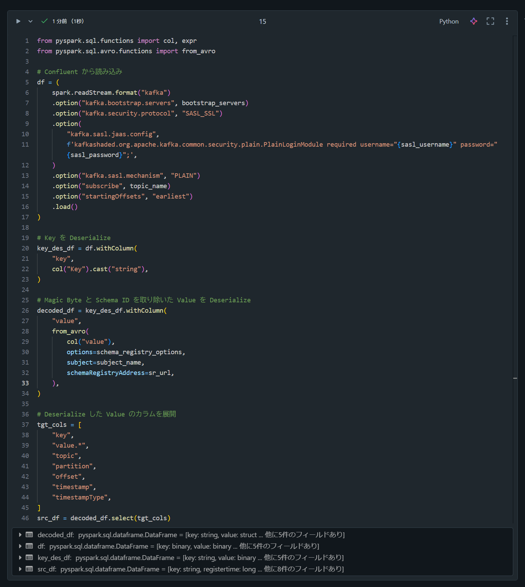Image resolution: width=525 pixels, height=587 pixels.
Task: Click 'spark.readStream.format' on line 6
Action: click(95, 93)
